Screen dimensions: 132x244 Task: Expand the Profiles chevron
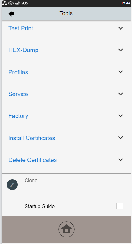pos(121,72)
